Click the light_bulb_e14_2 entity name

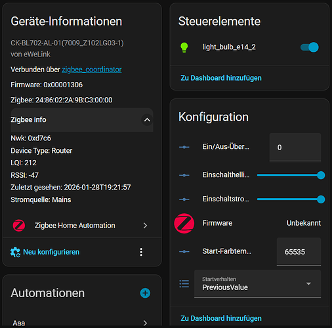229,47
